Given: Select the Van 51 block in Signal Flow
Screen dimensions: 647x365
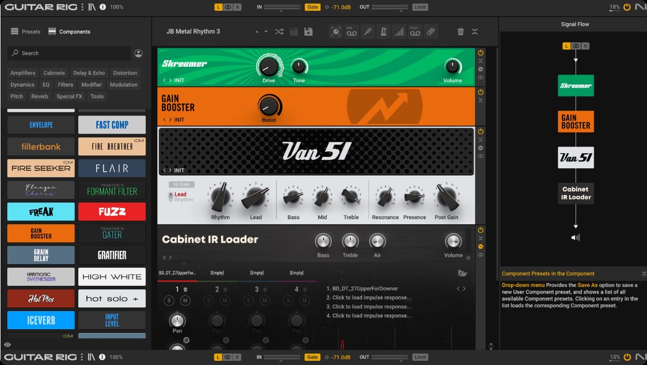Looking at the screenshot, I should 576,157.
